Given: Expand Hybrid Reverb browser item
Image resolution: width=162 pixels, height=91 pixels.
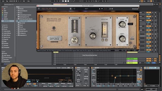Looking at the screenshot, I should point(17,11).
